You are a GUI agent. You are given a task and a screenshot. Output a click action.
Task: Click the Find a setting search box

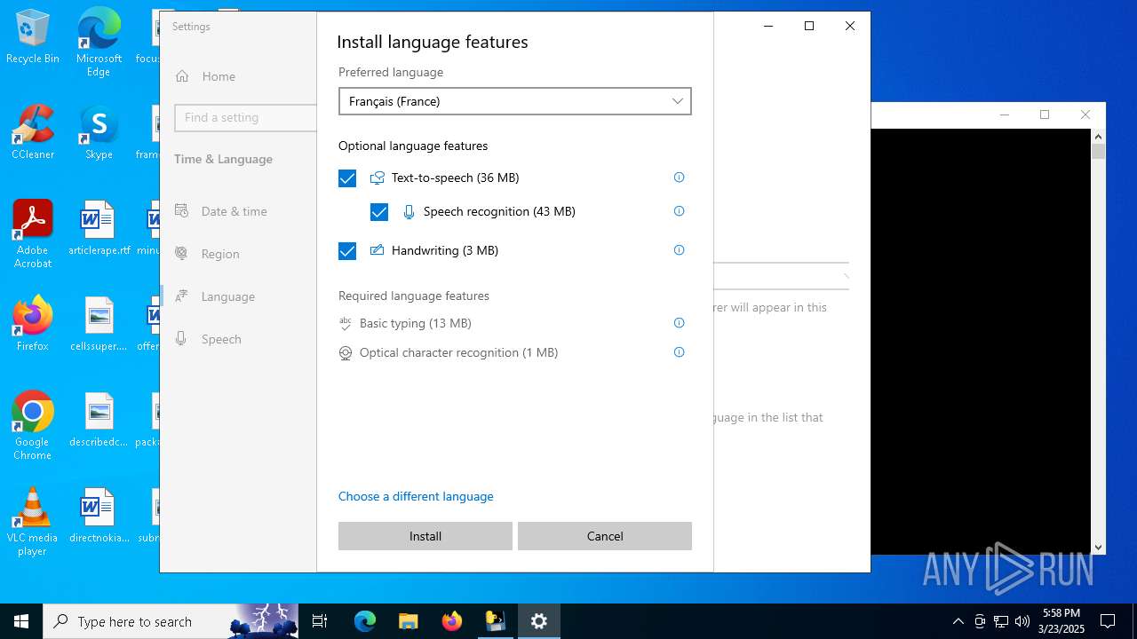(246, 117)
